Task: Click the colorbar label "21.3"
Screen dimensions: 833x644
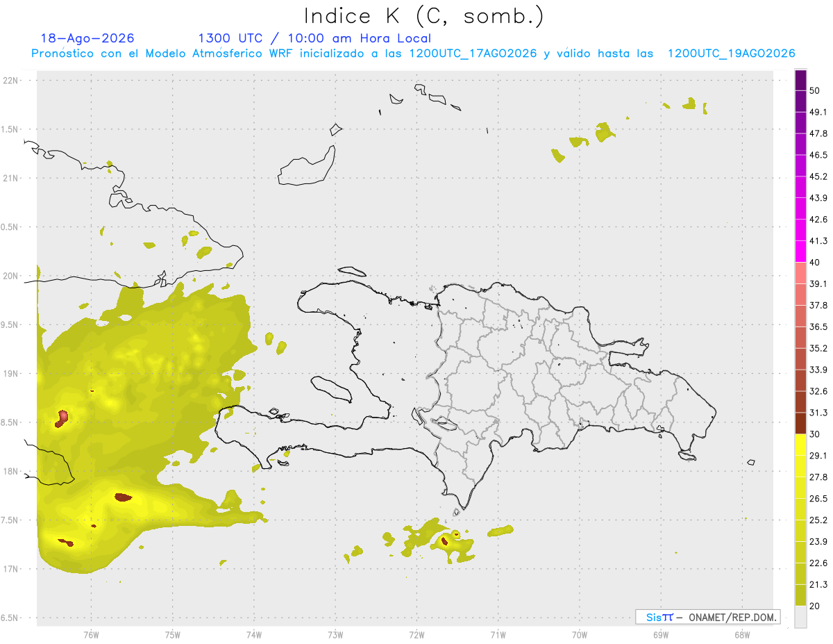Action: tap(818, 585)
